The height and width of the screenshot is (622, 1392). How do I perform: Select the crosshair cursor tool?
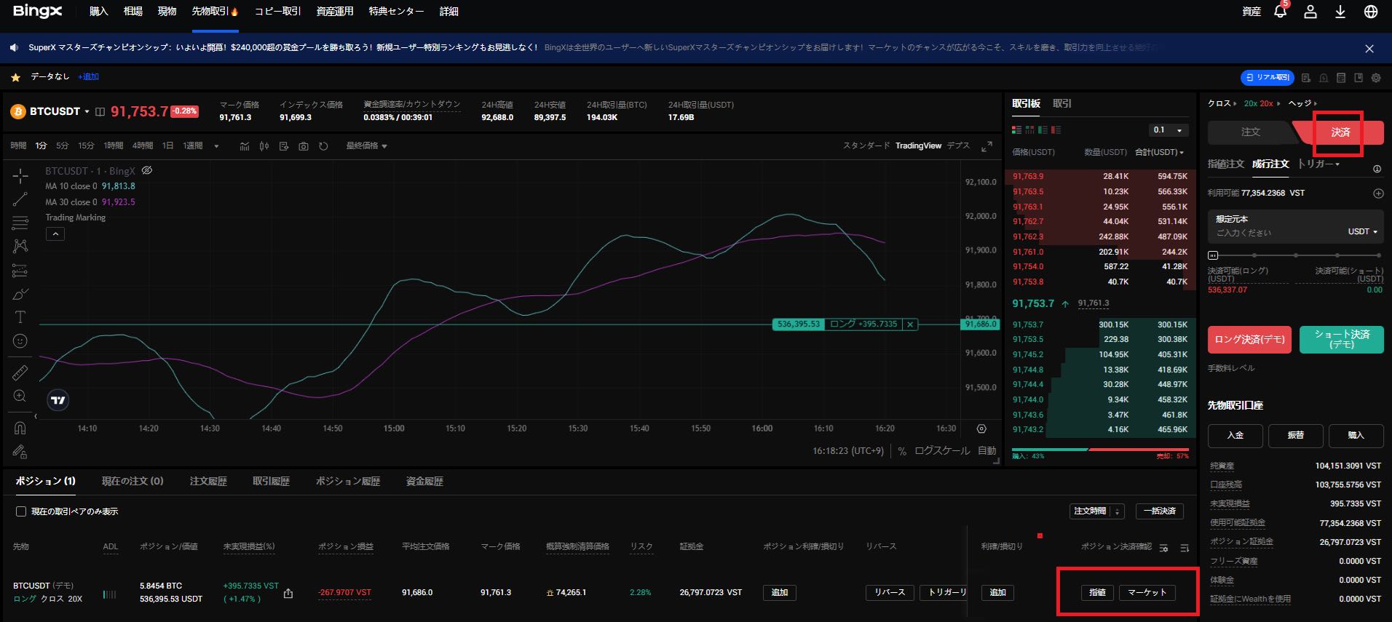pyautogui.click(x=20, y=176)
